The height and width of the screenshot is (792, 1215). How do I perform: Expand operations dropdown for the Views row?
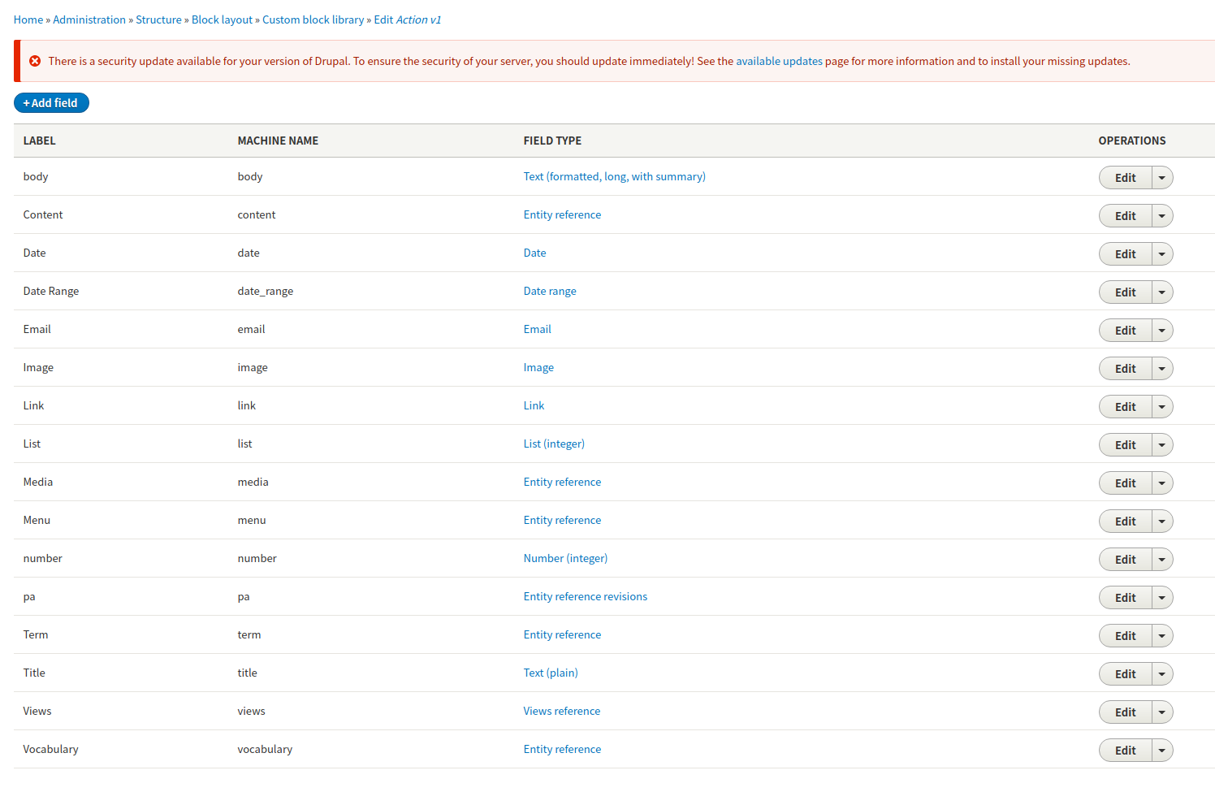1162,712
